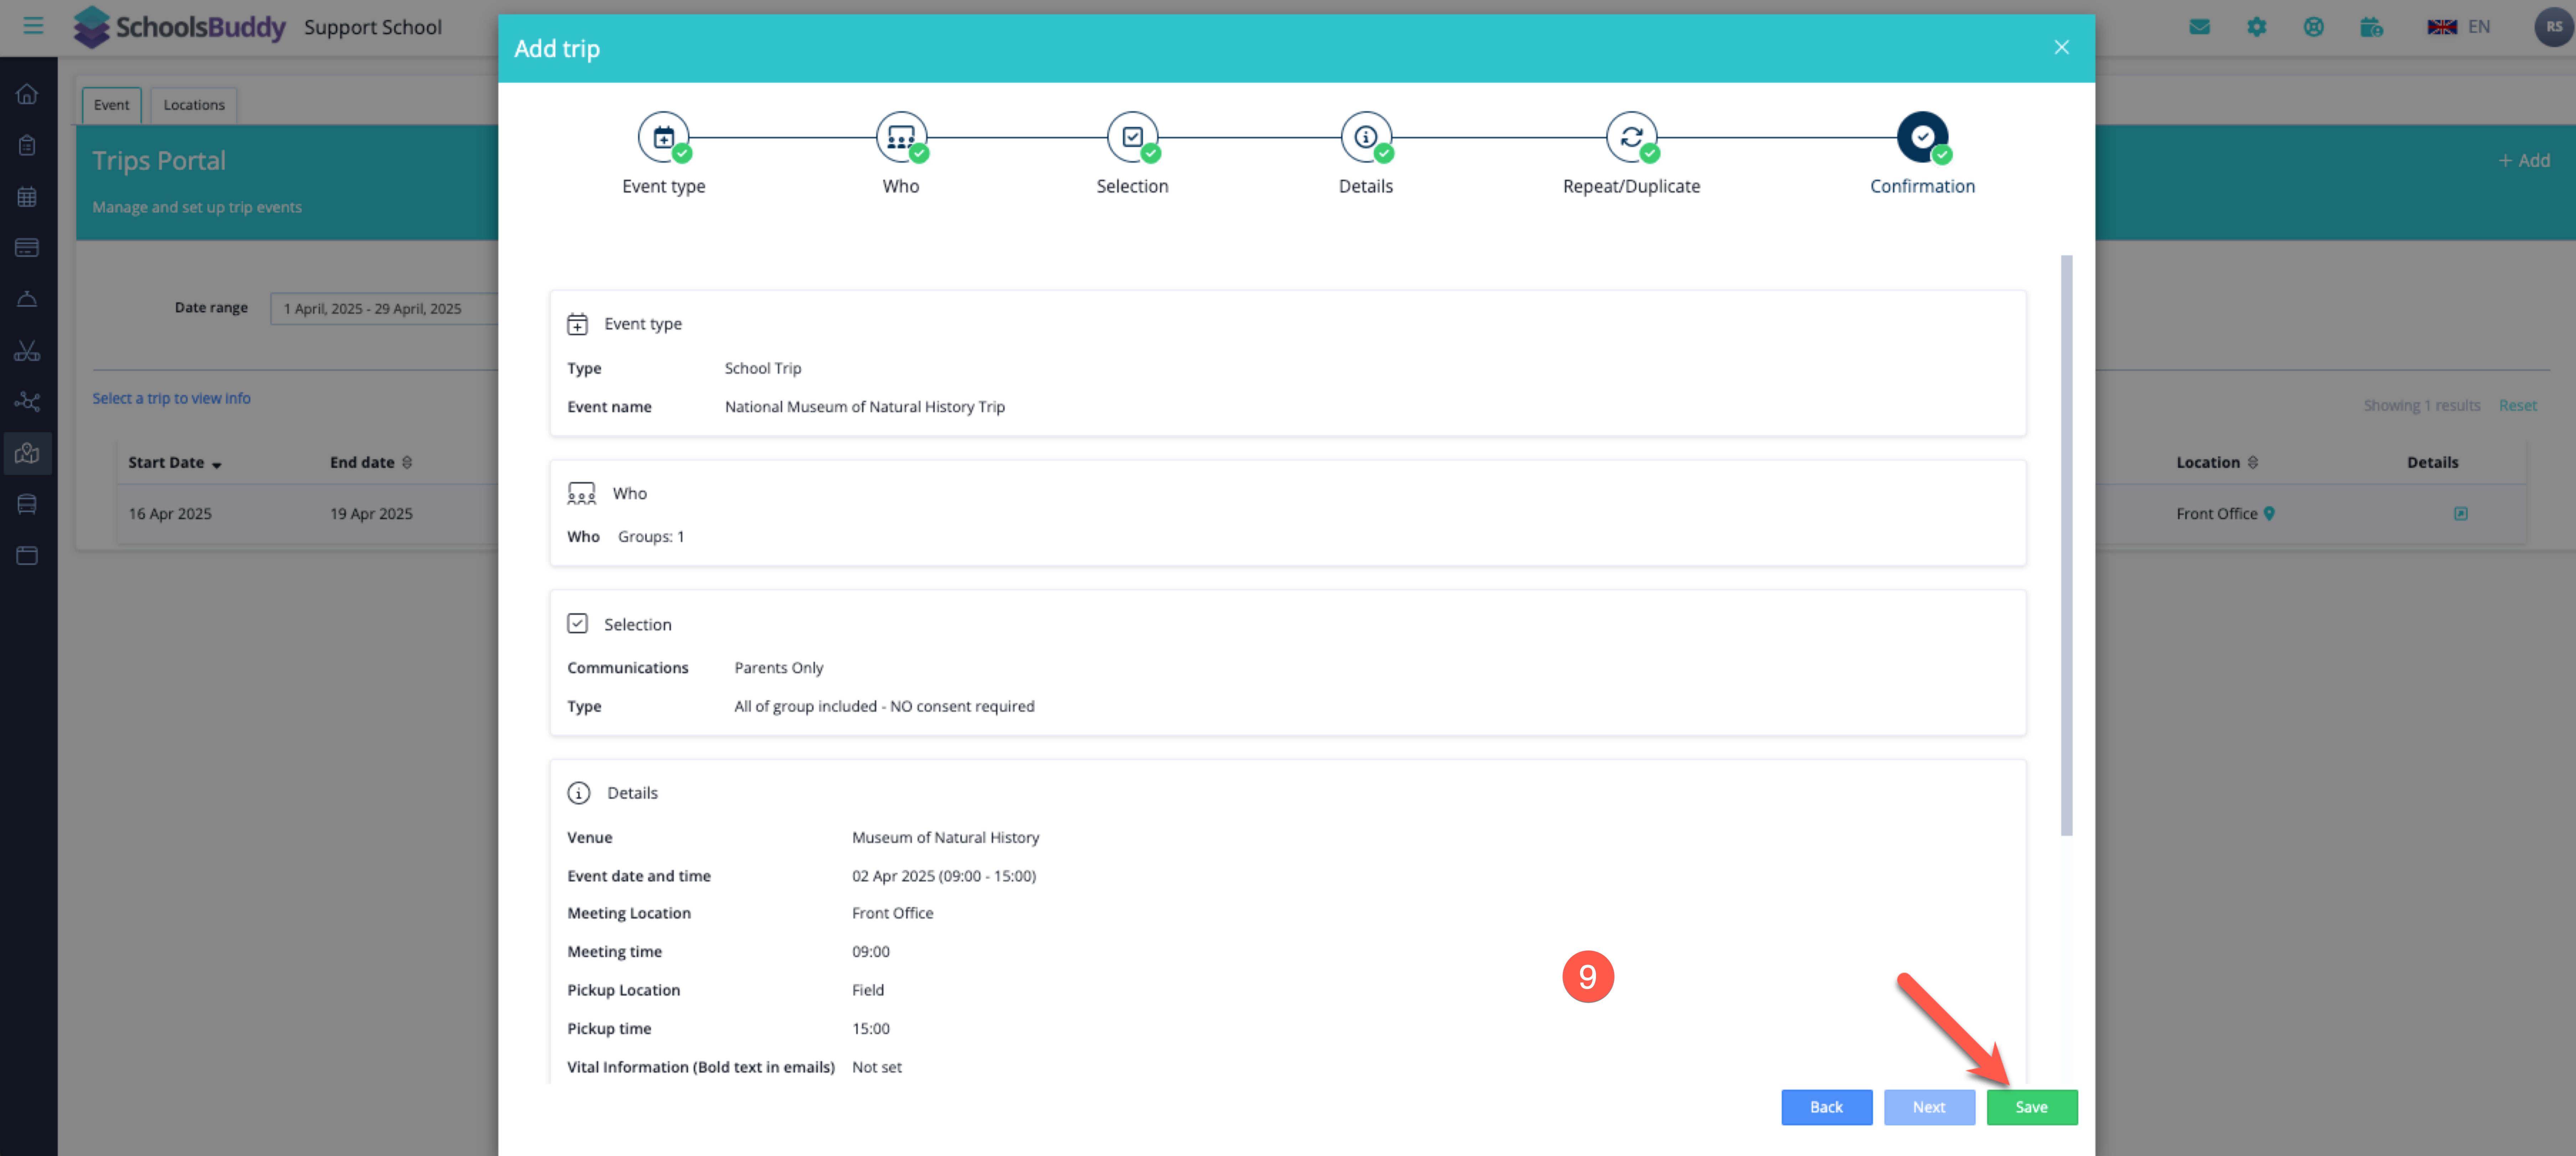Open the hamburger navigation menu
Viewport: 2576px width, 1156px height.
33,26
